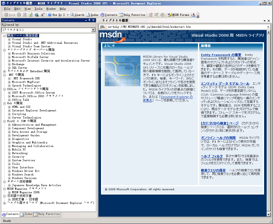Select Office Talk in the contents tree
Viewport: 273px width, 224px height.
(x=21, y=100)
